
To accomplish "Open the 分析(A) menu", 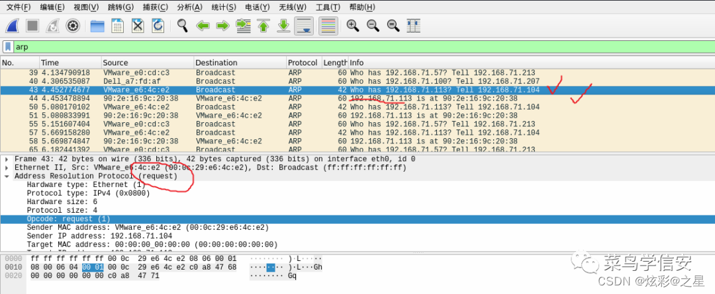I will [190, 7].
